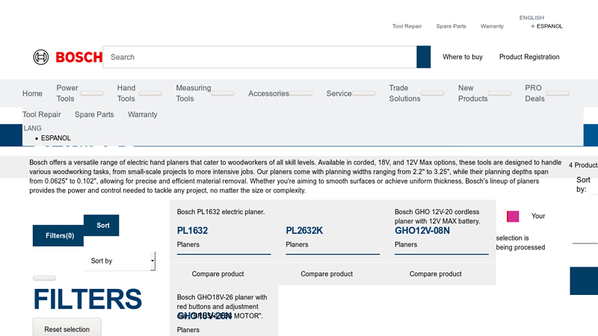Click the GHO 12V-20 cordless planer image
The width and height of the screenshot is (598, 336).
pos(437,217)
